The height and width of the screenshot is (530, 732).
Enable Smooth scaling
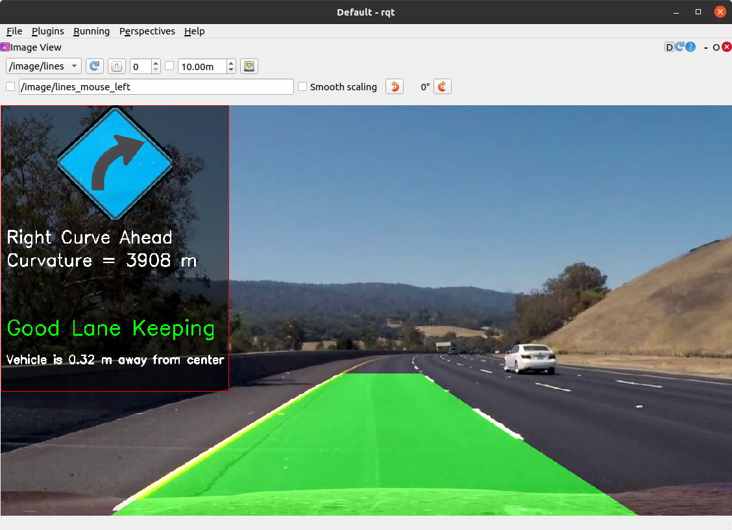[302, 86]
